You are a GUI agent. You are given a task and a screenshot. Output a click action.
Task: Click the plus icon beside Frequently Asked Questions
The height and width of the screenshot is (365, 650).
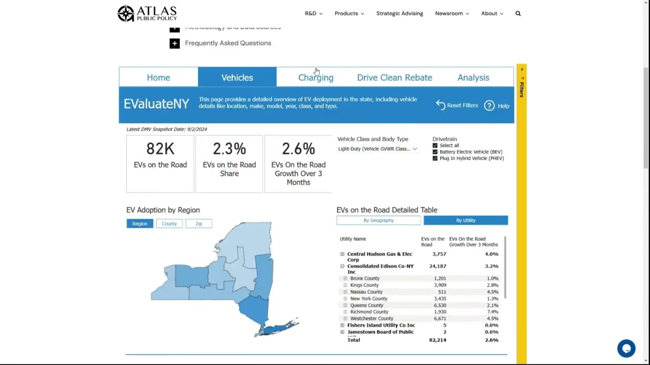pyautogui.click(x=174, y=43)
